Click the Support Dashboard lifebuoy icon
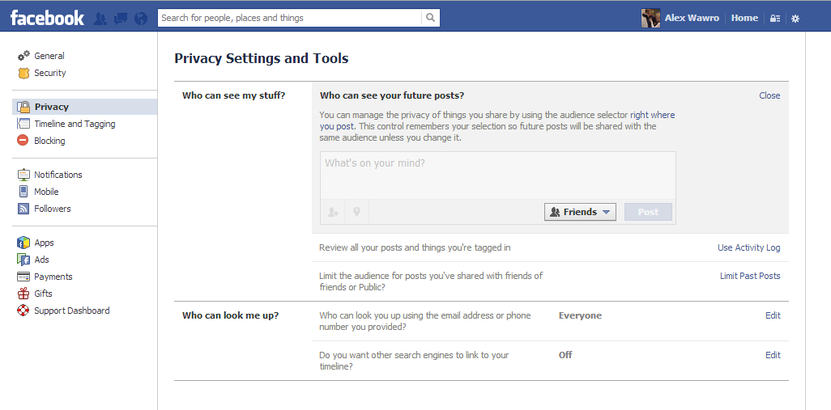This screenshot has height=410, width=831. 23,311
